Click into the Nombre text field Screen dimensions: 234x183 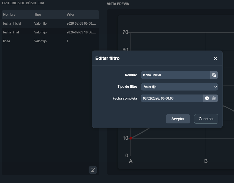pos(175,75)
